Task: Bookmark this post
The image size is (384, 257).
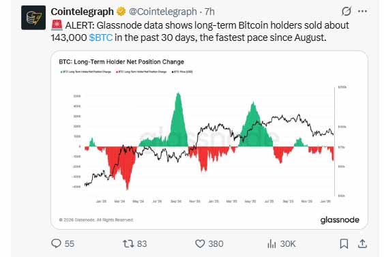Action: (x=344, y=243)
